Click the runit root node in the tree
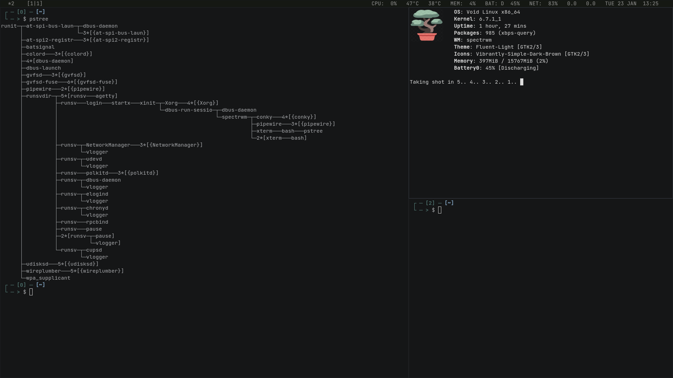Screen dimensions: 673x378 click(9, 26)
